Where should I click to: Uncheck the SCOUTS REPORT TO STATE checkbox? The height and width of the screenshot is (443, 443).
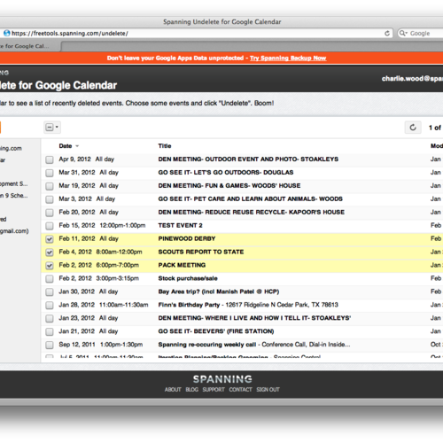[x=50, y=253]
